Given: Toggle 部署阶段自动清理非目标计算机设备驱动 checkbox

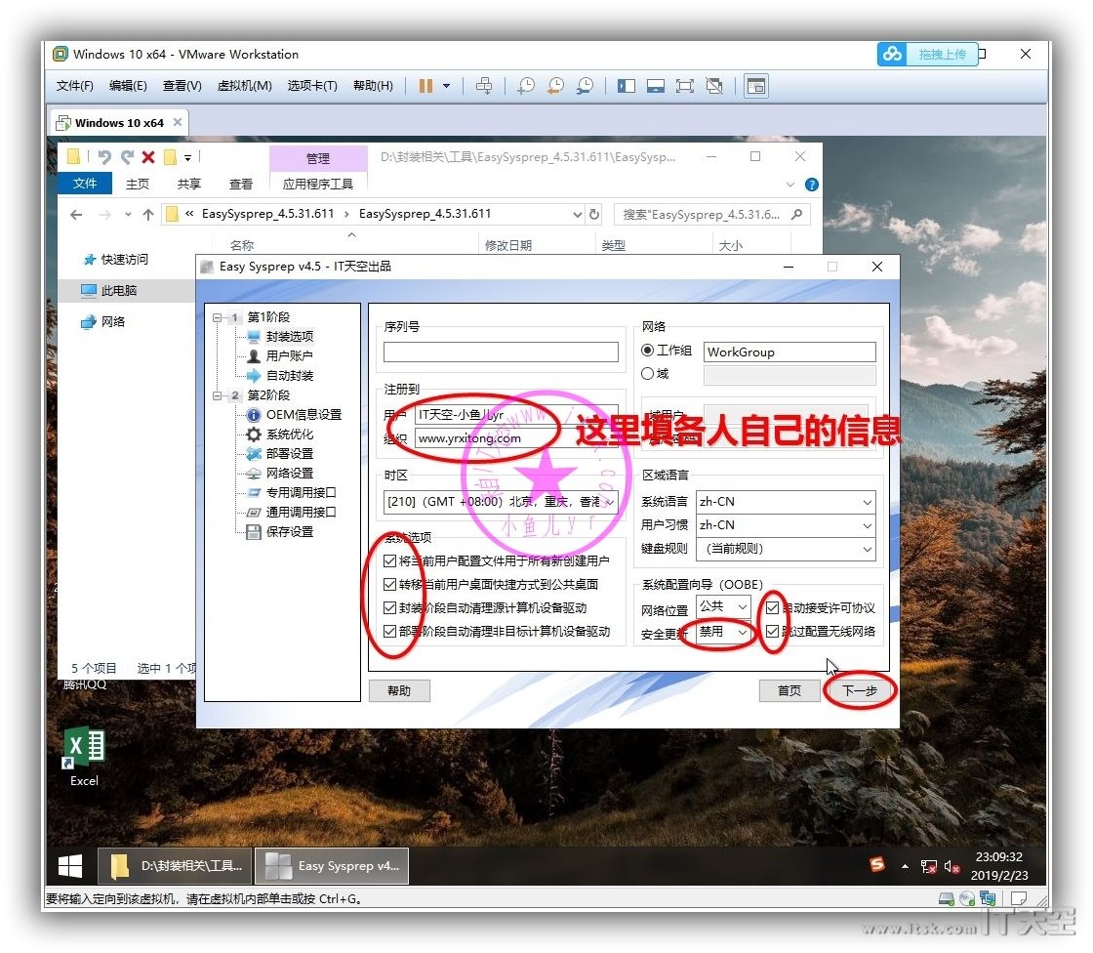Looking at the screenshot, I should coord(389,632).
